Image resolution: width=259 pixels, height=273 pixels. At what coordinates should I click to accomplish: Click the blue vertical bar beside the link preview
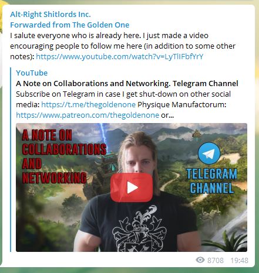point(11,159)
